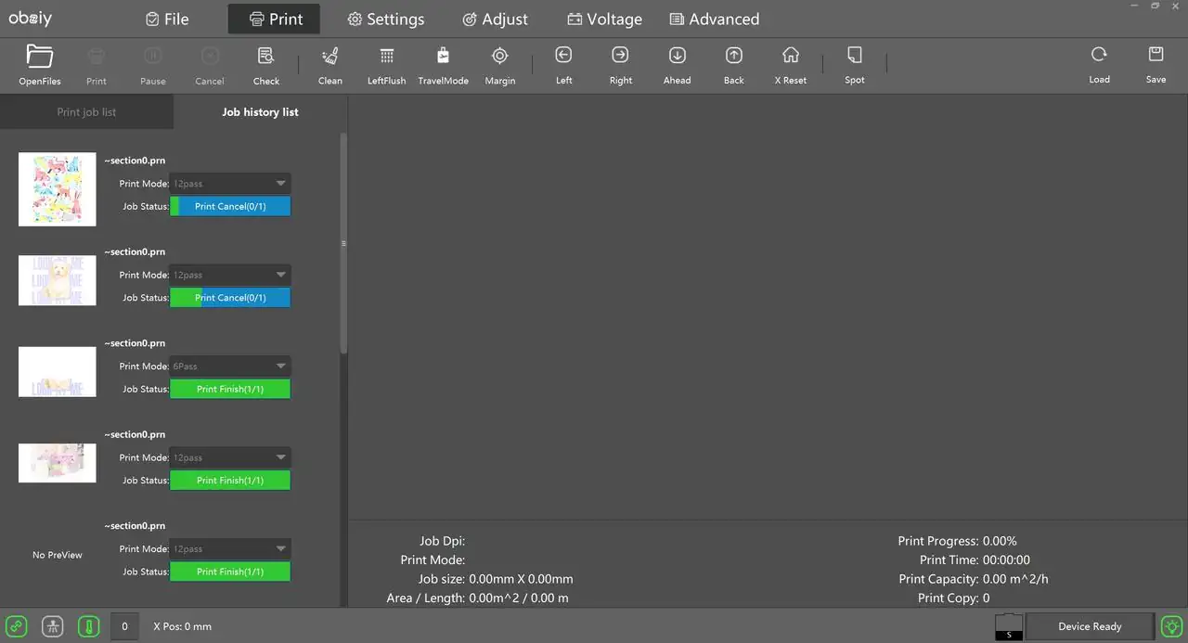Open the Settings tab
Image resolution: width=1188 pixels, height=643 pixels.
386,19
